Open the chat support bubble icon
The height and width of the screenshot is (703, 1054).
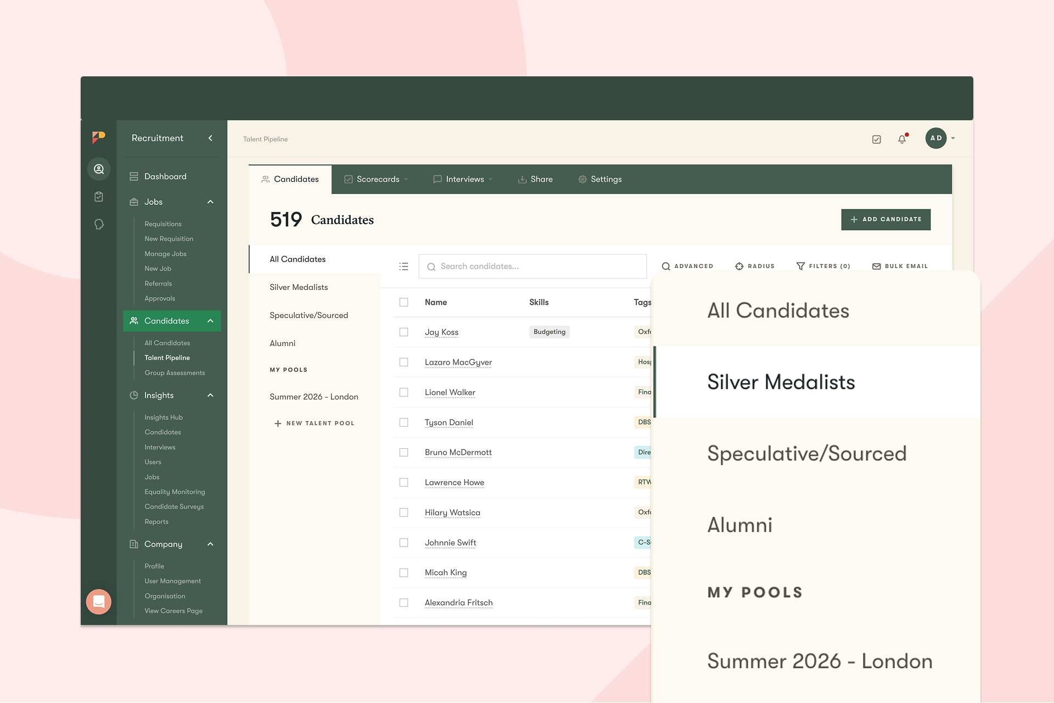[x=99, y=602]
